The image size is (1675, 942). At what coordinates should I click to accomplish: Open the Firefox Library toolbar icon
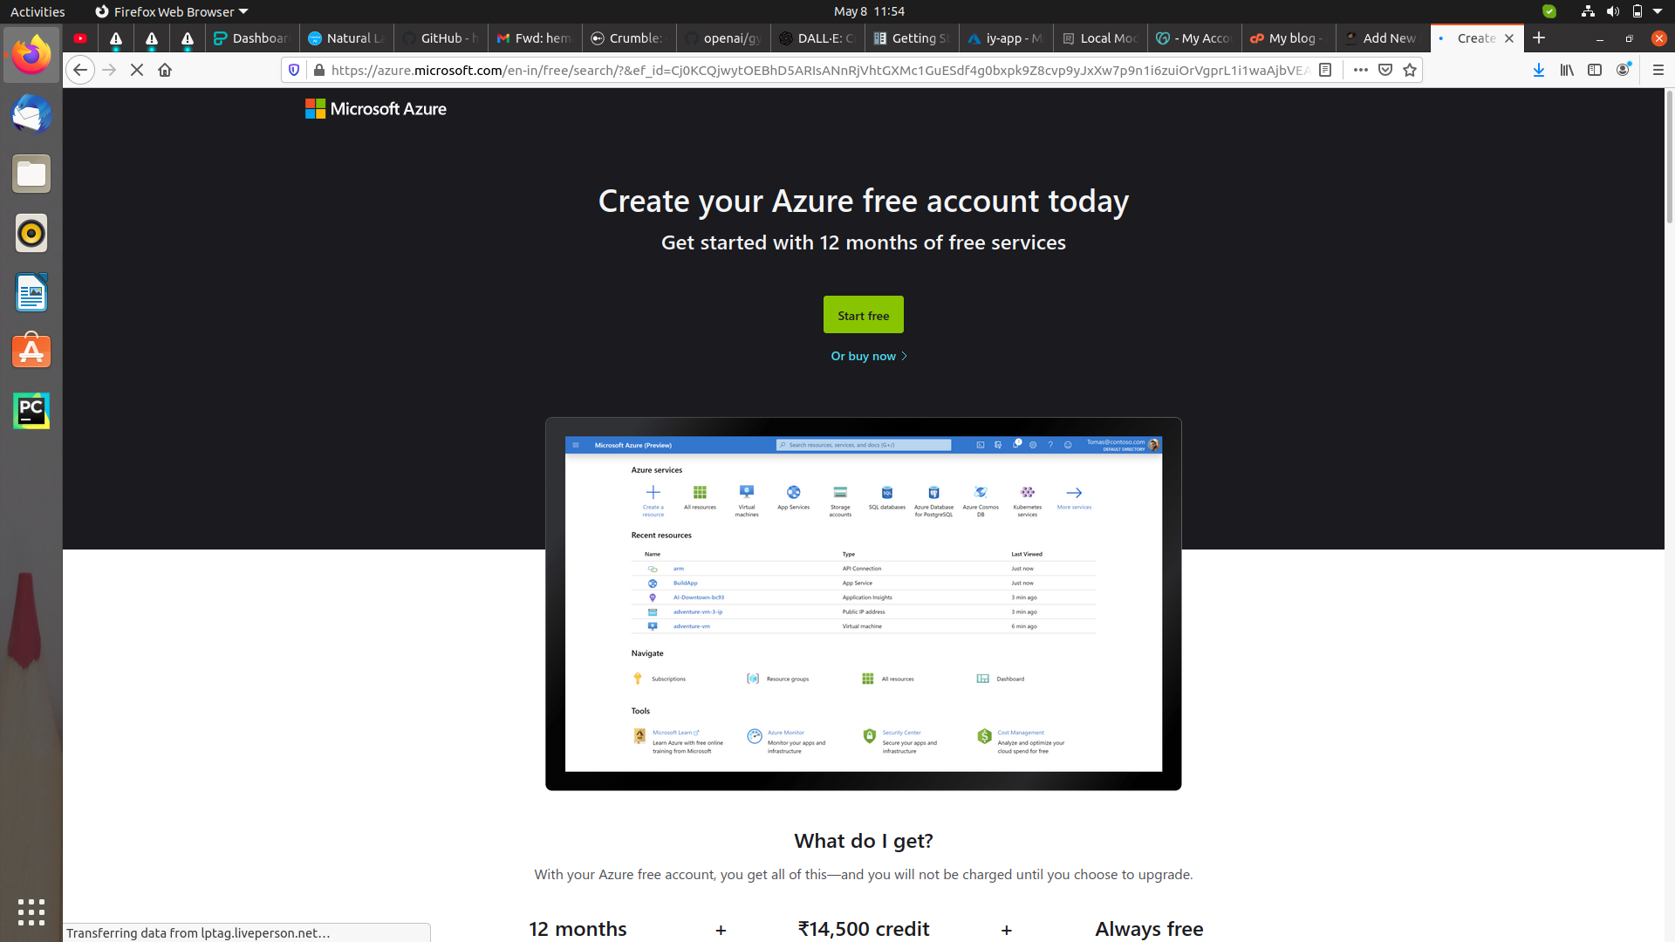pyautogui.click(x=1567, y=70)
